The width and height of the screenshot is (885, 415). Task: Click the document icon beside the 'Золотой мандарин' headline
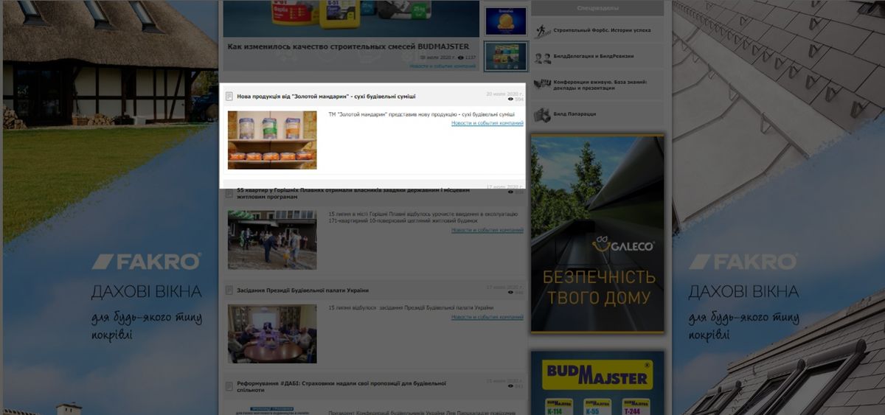[229, 97]
